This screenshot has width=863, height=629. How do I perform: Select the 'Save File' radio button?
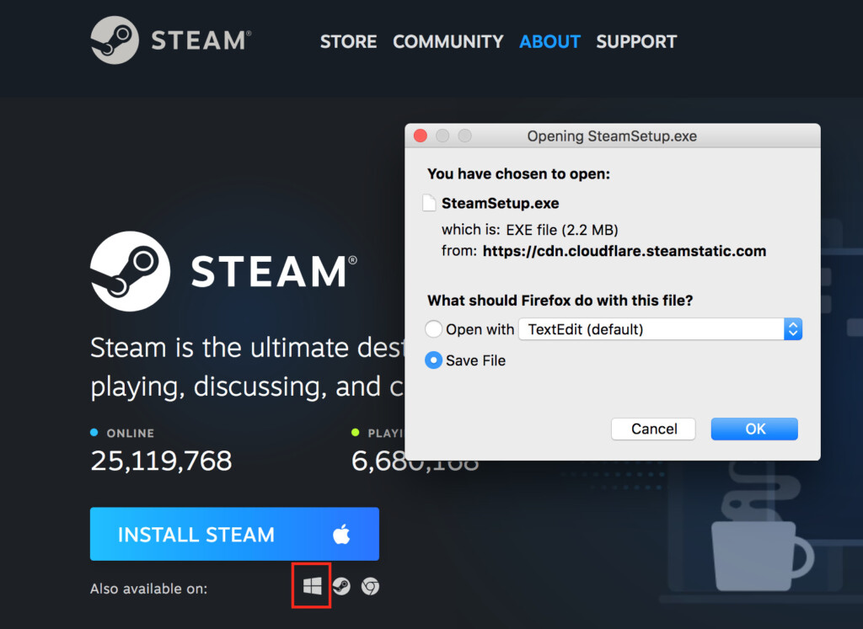(x=434, y=360)
